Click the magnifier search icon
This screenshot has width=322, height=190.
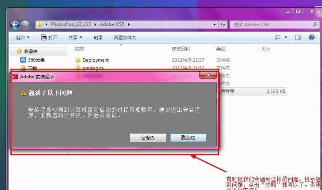coord(315,24)
